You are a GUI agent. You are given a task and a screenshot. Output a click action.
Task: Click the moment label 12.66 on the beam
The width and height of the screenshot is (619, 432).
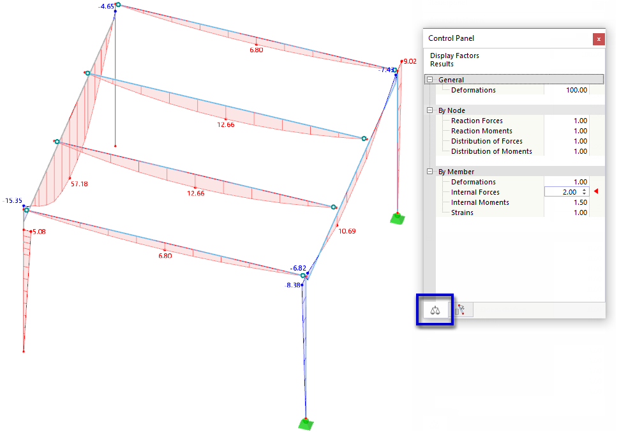click(225, 124)
